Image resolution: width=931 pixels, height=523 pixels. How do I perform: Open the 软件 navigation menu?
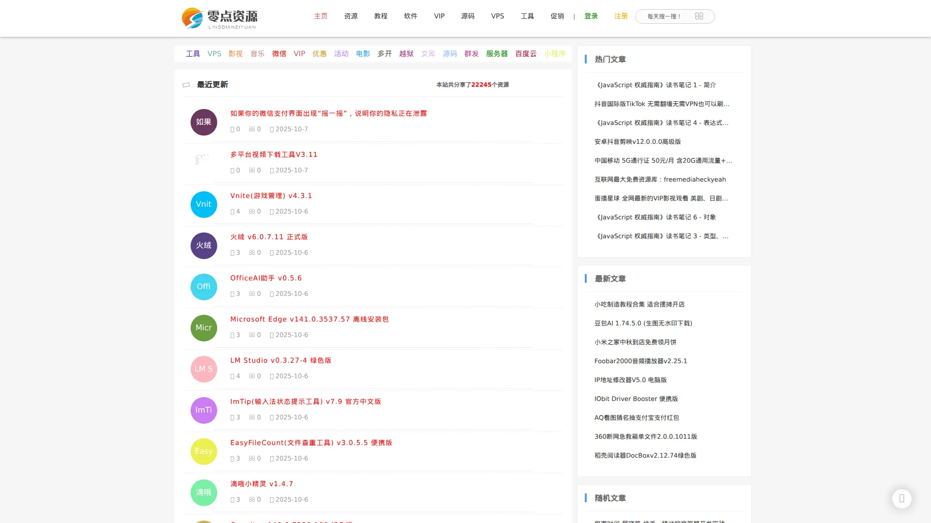coord(410,16)
